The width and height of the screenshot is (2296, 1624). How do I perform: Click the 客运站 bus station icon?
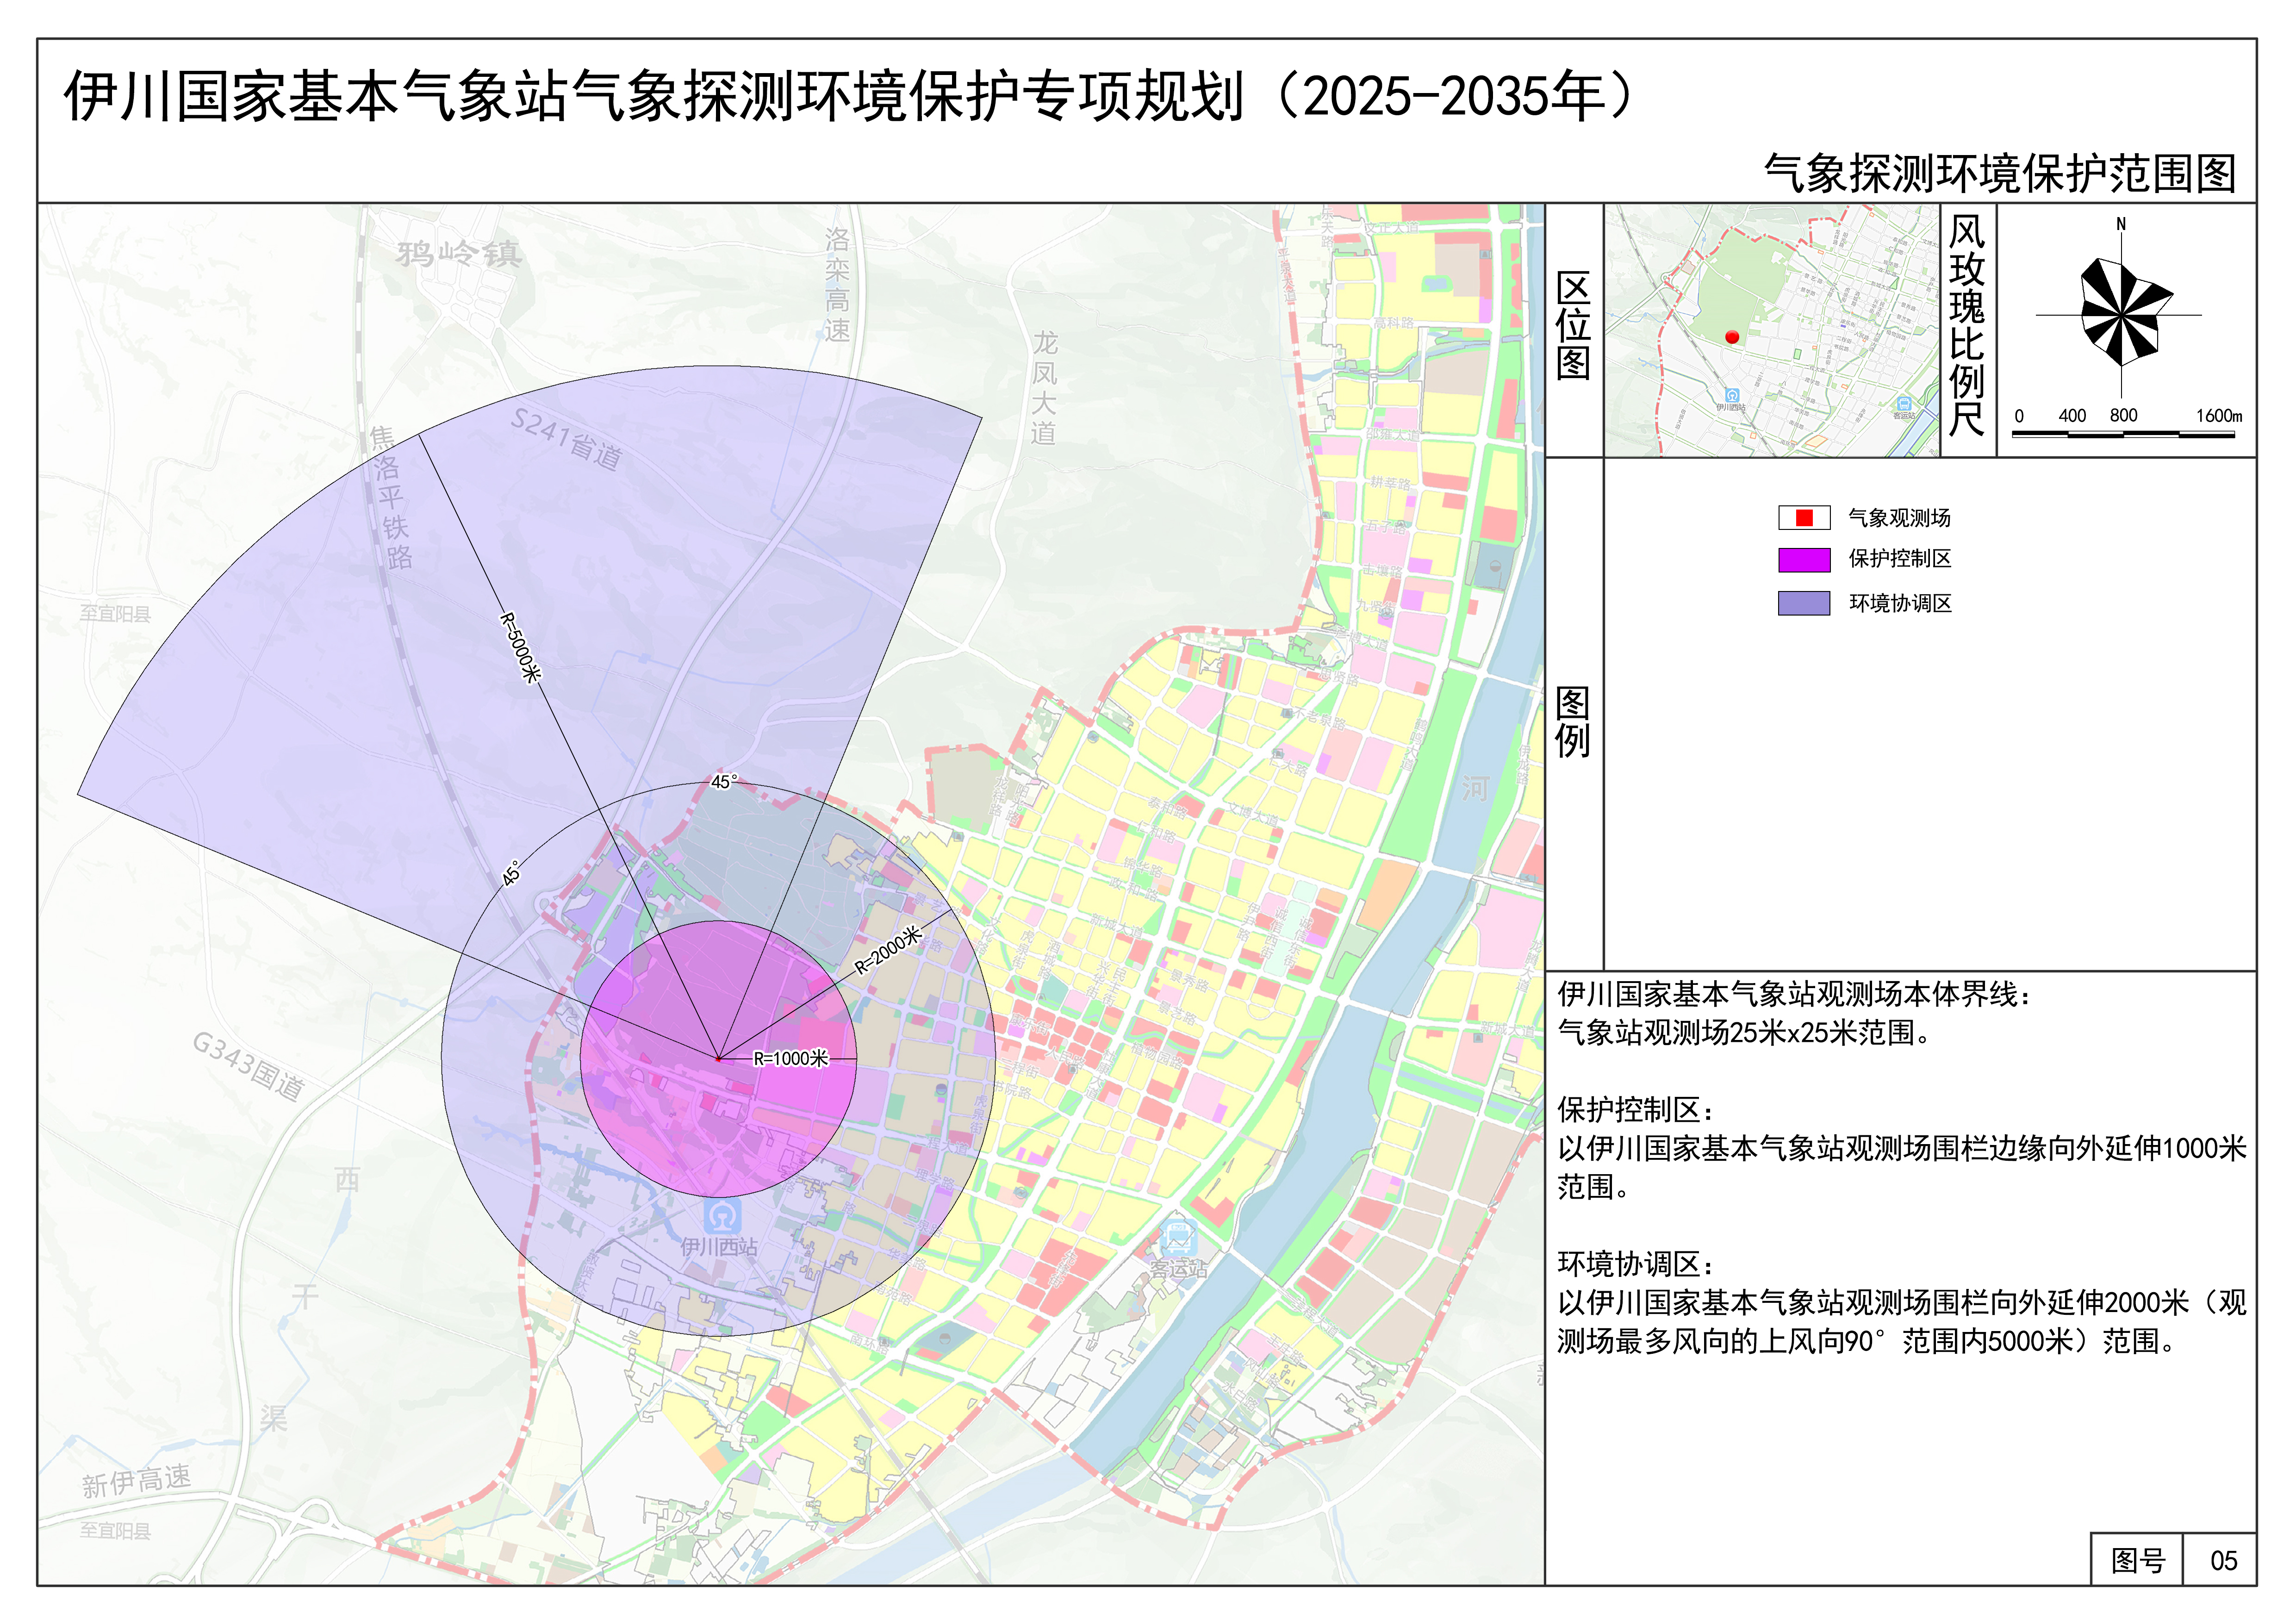pos(1178,1238)
